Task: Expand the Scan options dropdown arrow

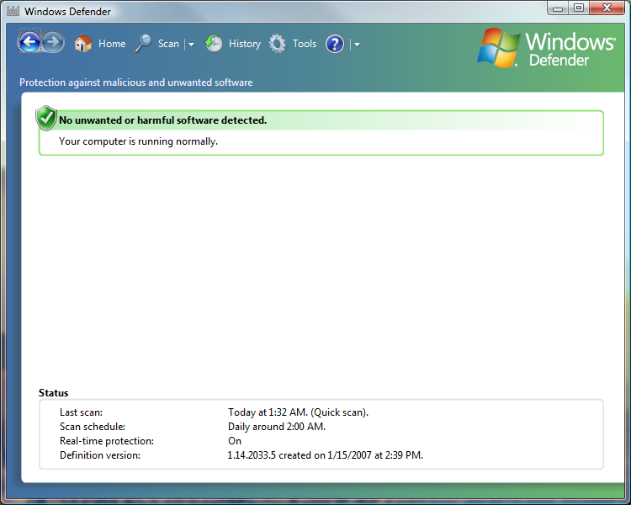Action: coord(191,45)
